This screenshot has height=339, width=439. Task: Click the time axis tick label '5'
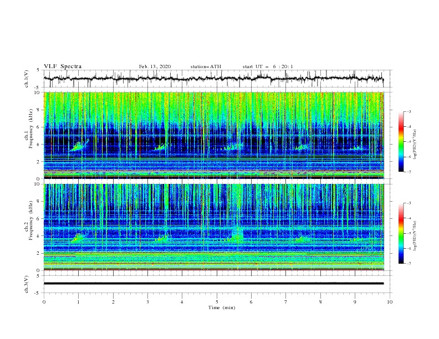point(217,302)
